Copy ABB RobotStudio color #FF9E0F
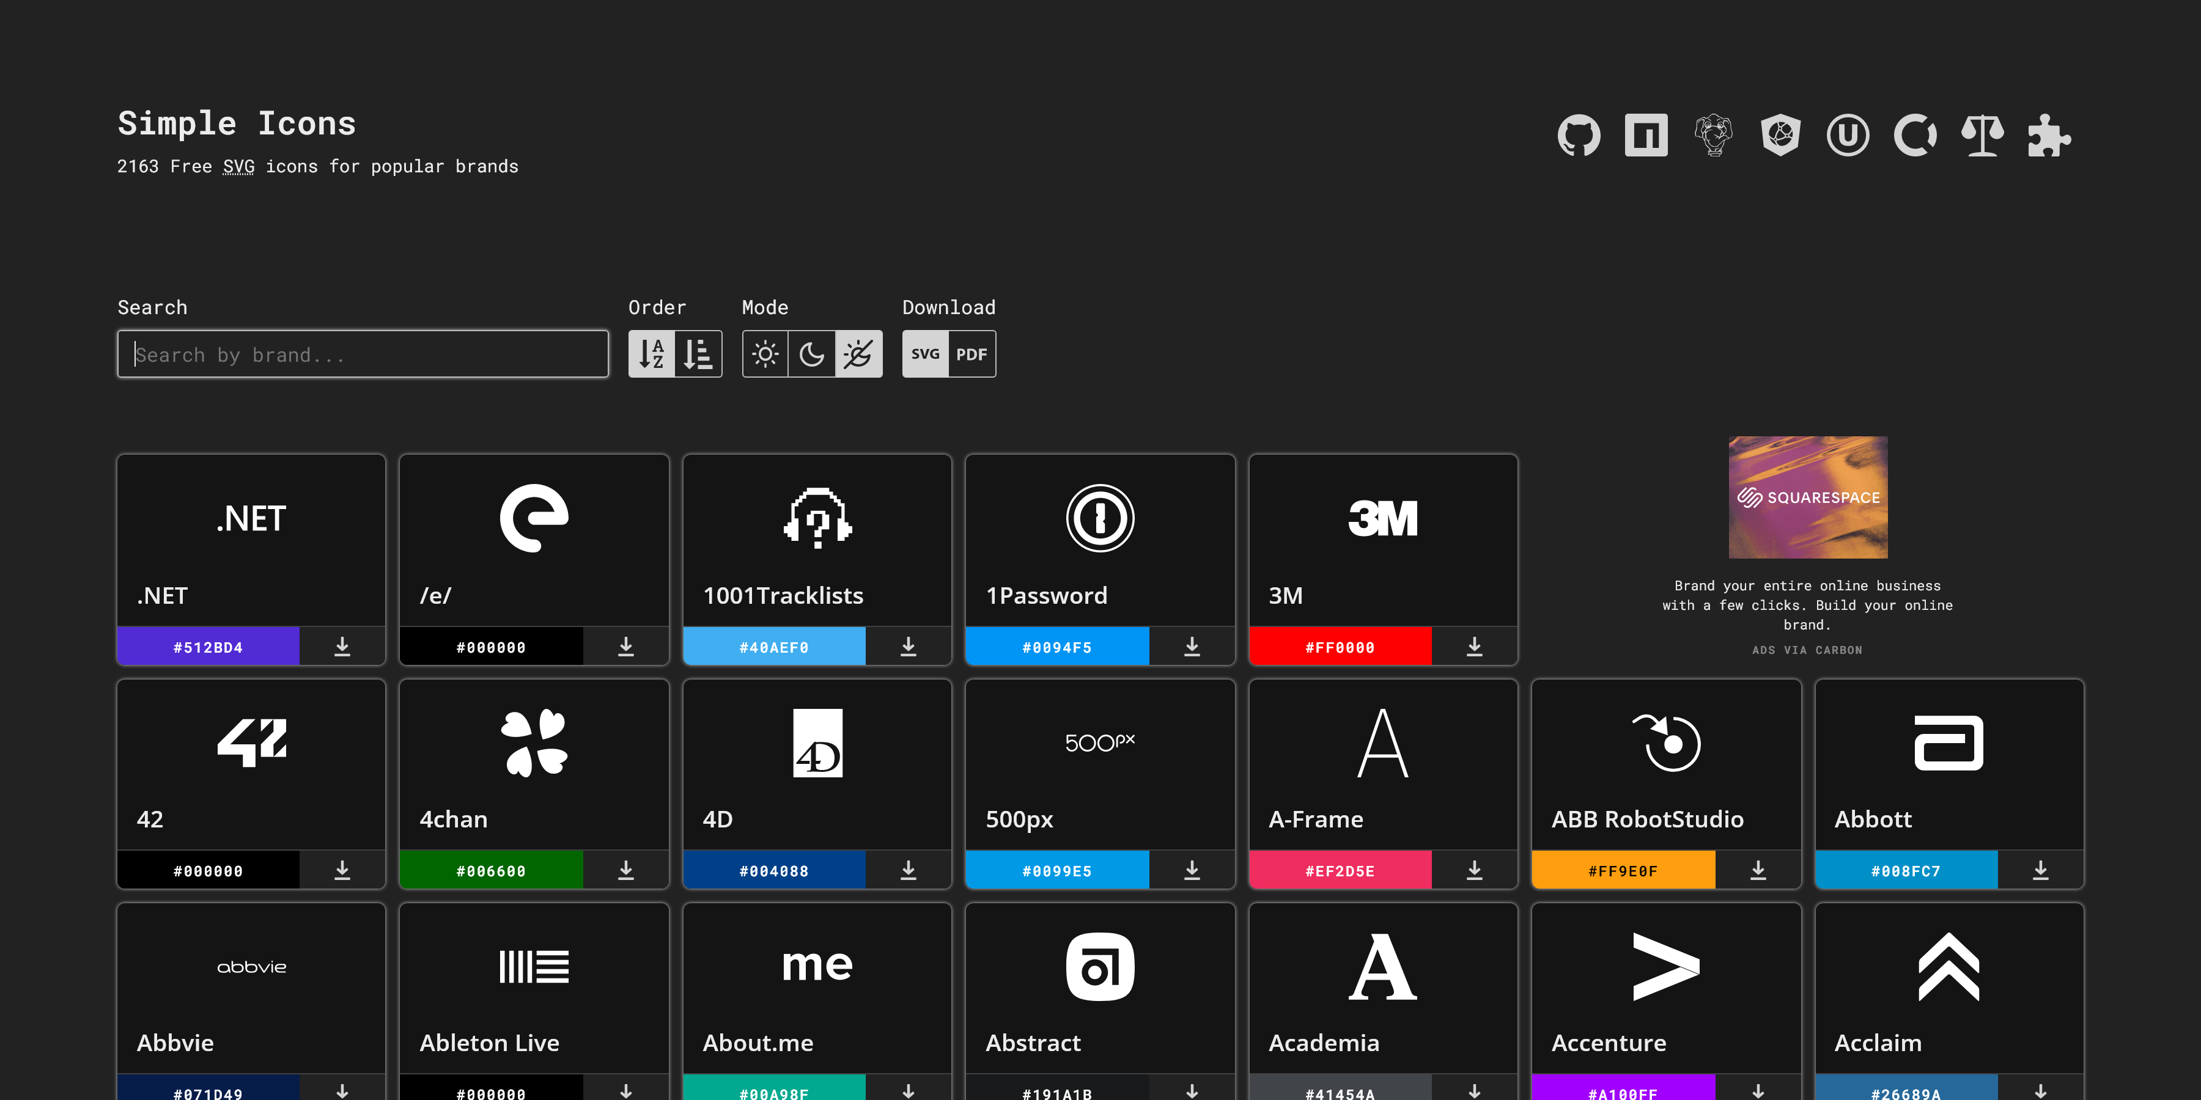This screenshot has width=2201, height=1100. coord(1623,870)
